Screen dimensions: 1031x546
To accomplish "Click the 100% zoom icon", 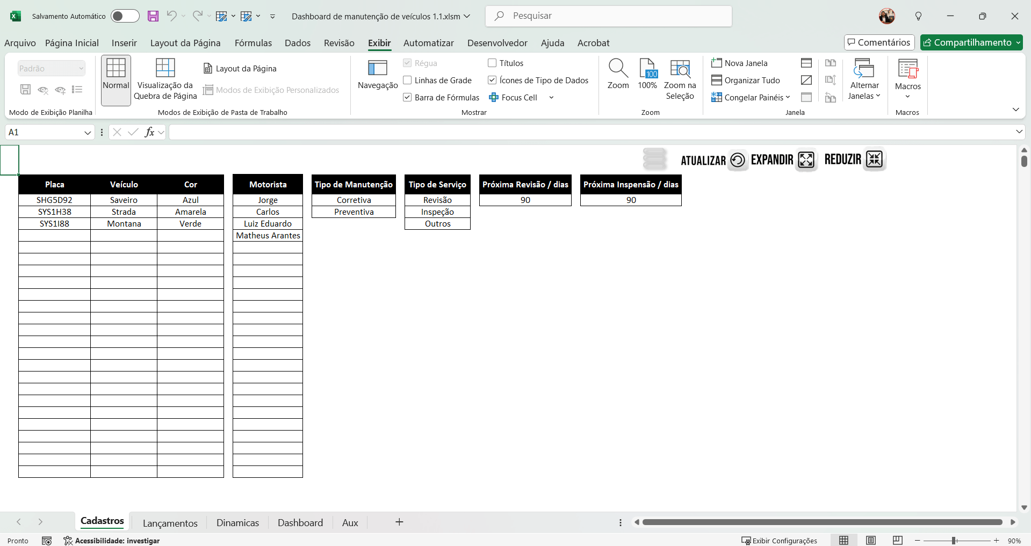I will point(647,69).
